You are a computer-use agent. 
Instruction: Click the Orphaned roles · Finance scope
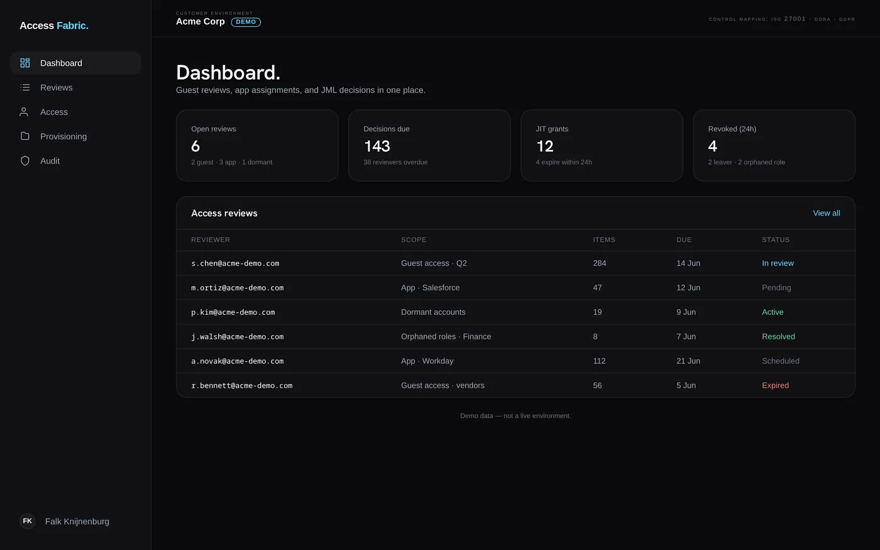[x=446, y=337]
